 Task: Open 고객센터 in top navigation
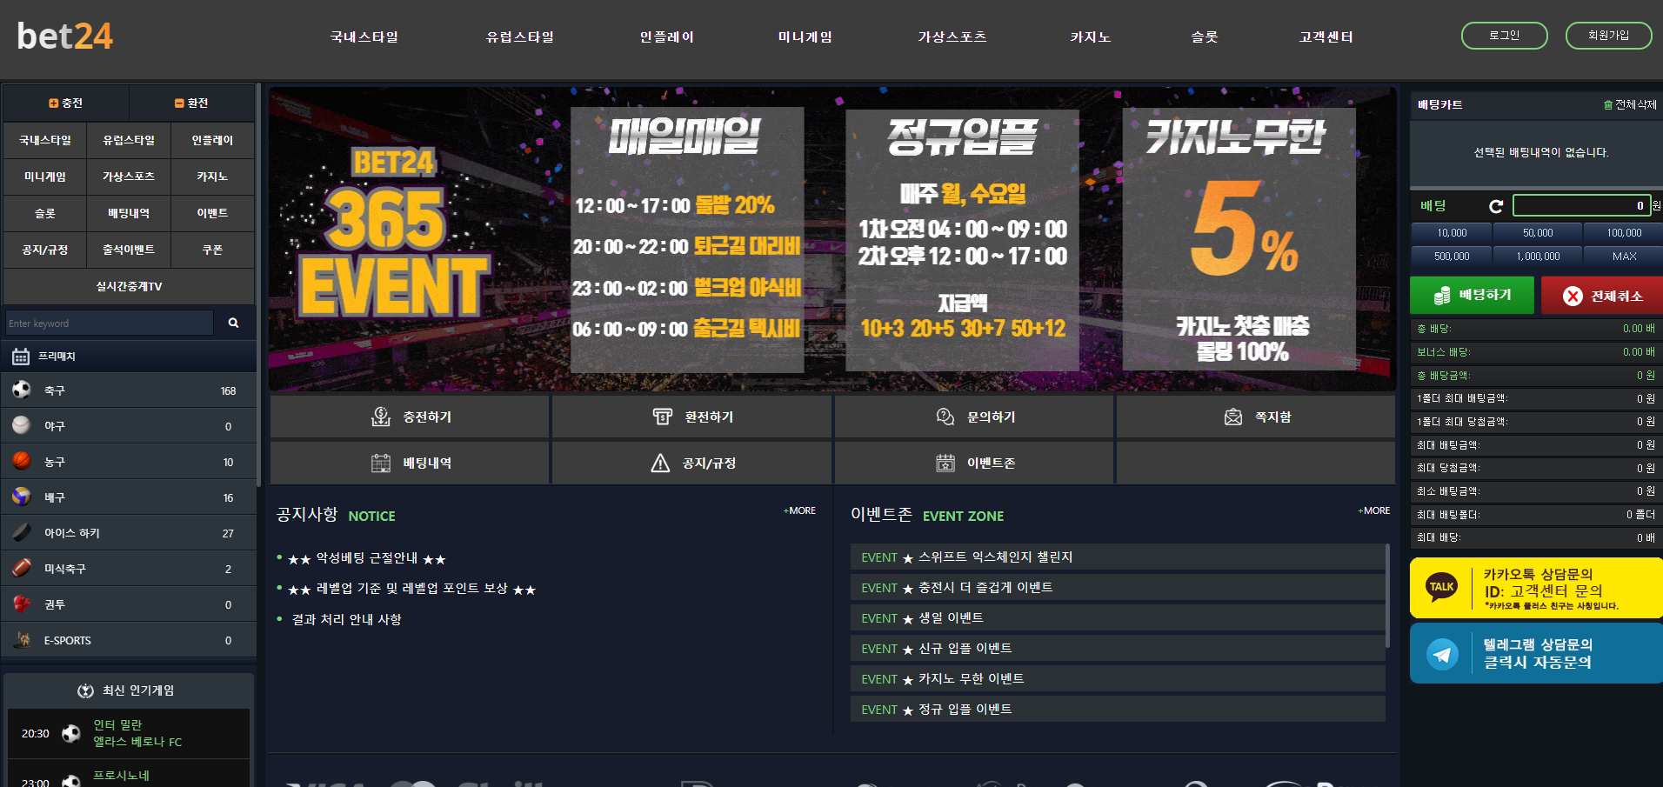pyautogui.click(x=1326, y=37)
